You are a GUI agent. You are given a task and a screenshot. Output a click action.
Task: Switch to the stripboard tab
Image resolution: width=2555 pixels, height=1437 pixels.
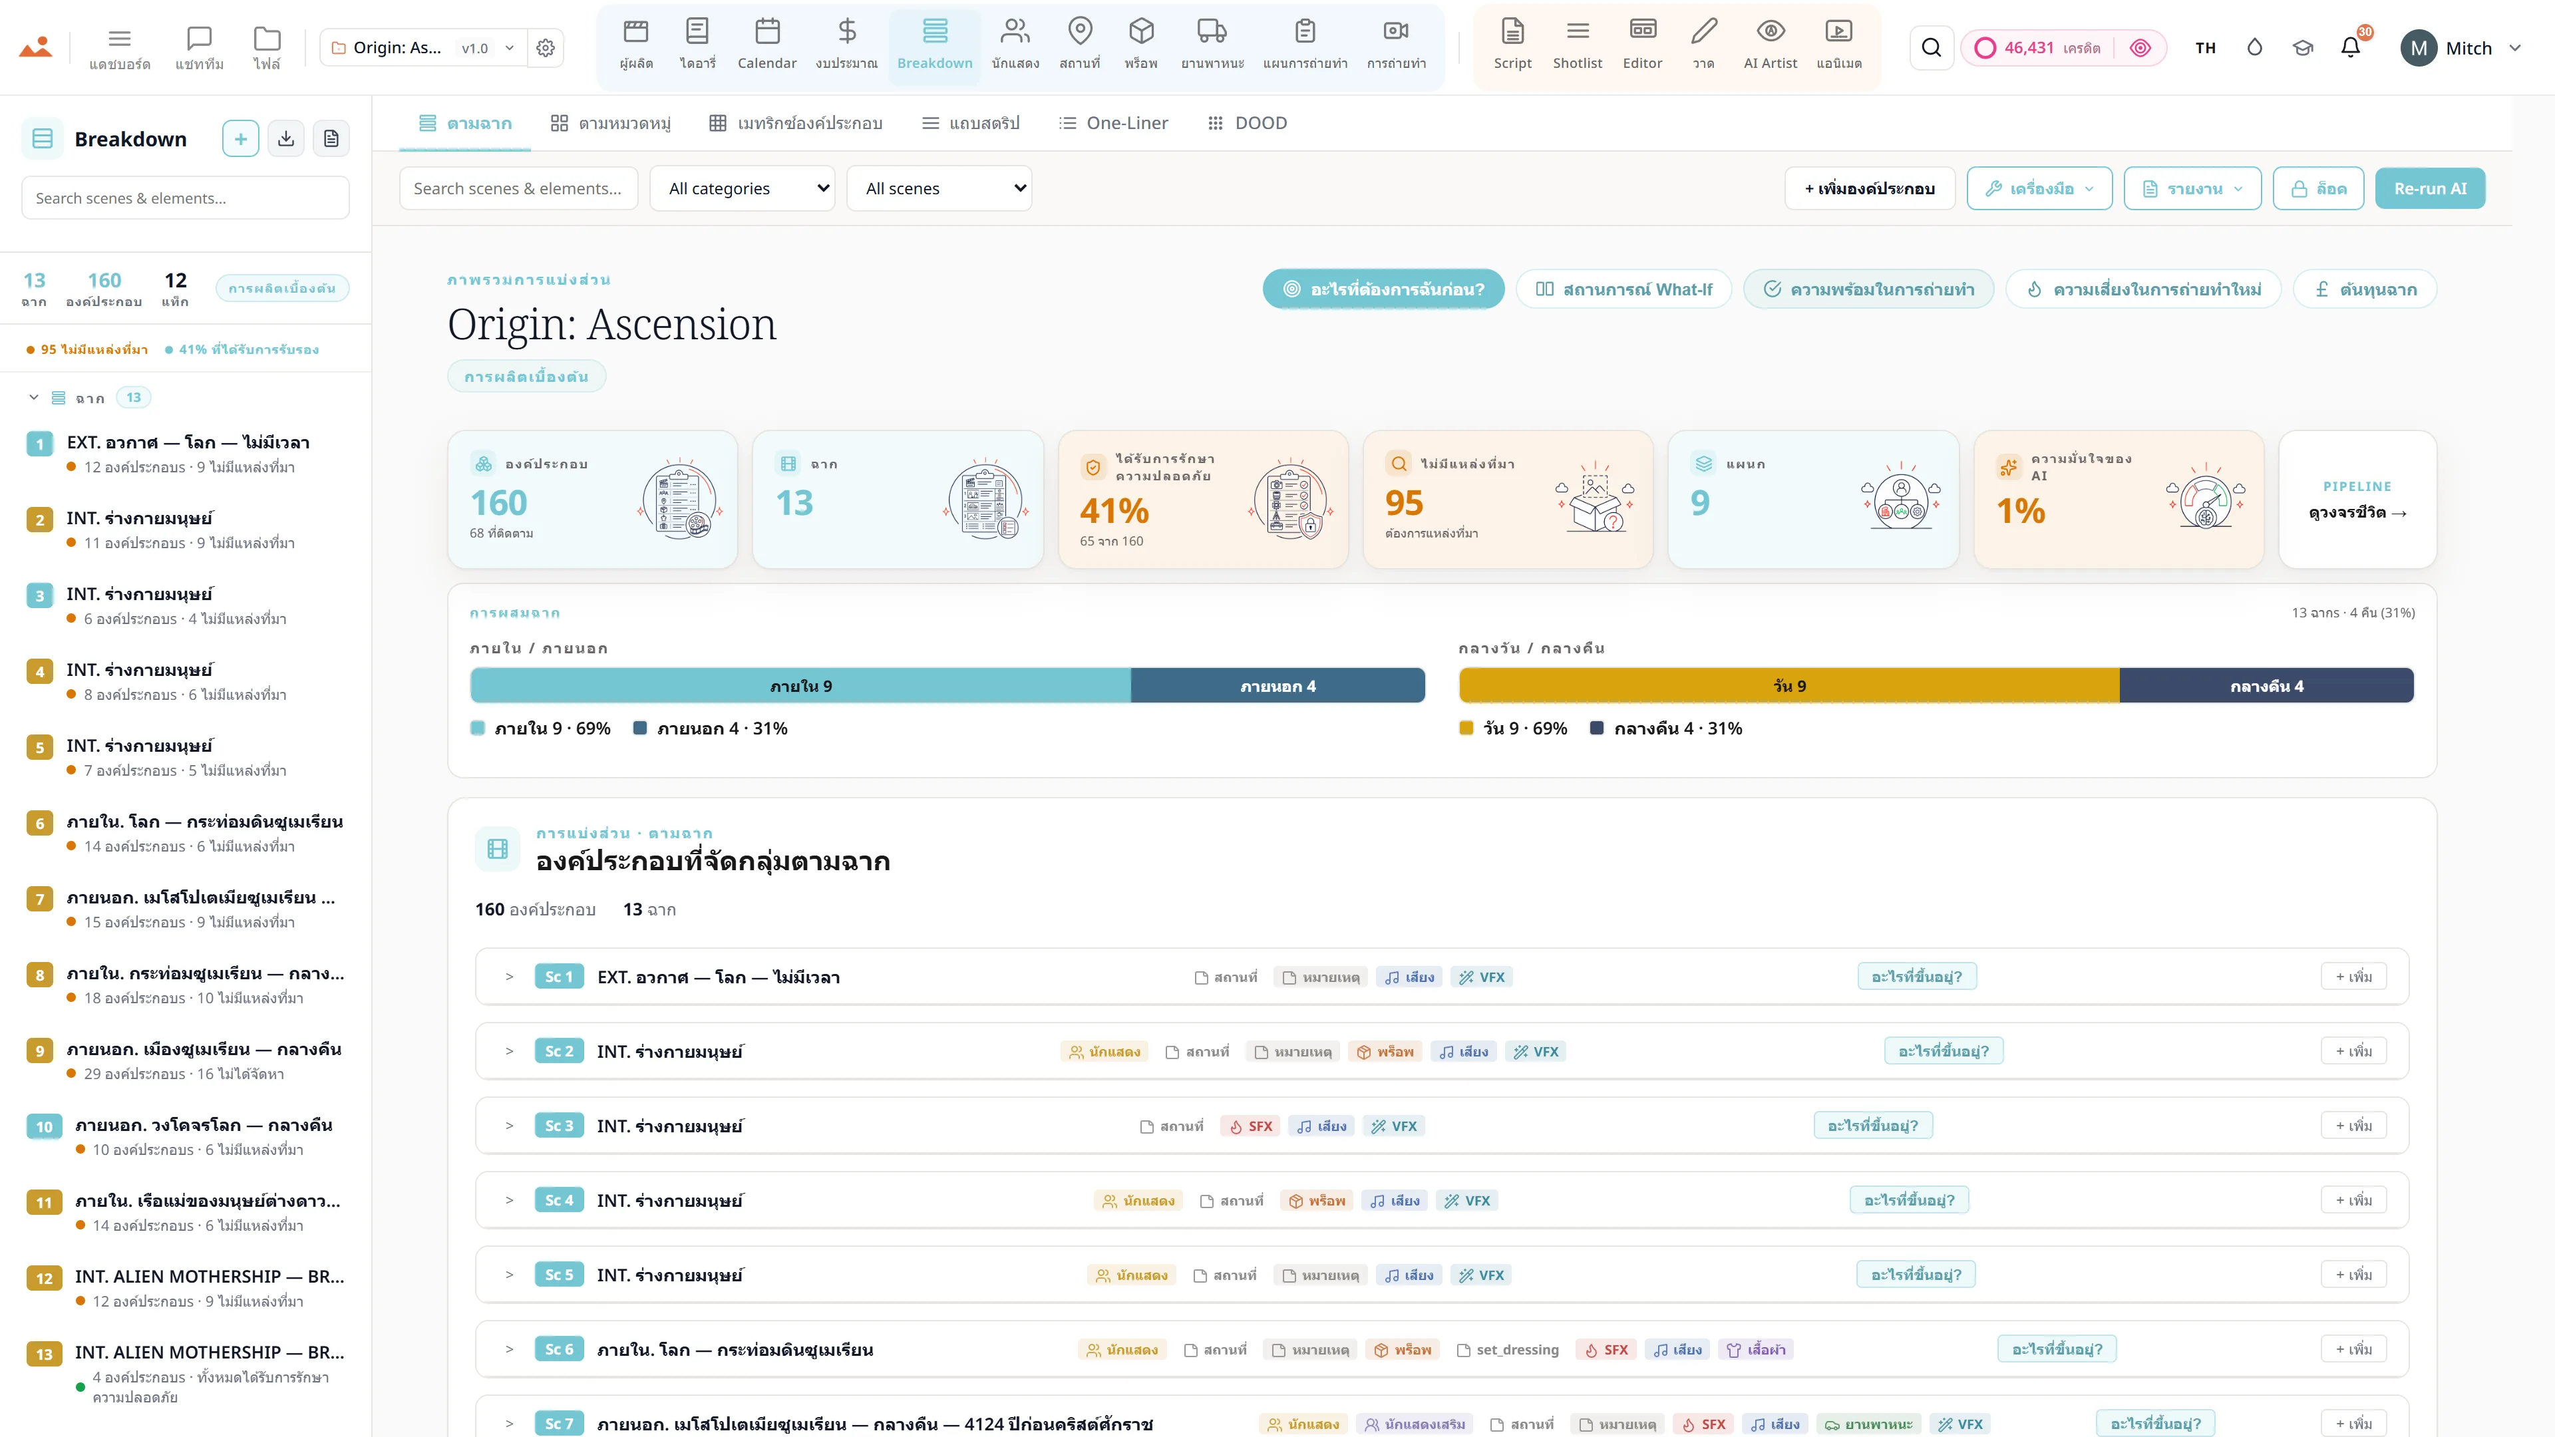tap(971, 123)
